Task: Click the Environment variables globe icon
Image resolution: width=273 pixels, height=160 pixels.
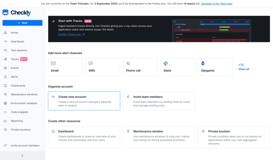Action: click(x=5, y=103)
